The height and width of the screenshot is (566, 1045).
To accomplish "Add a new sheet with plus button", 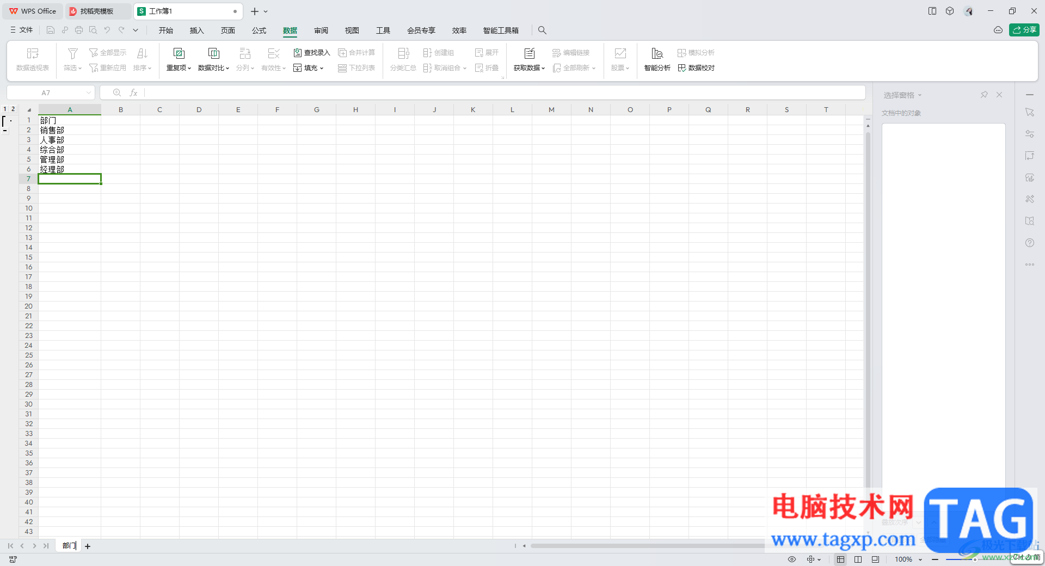I will [88, 546].
